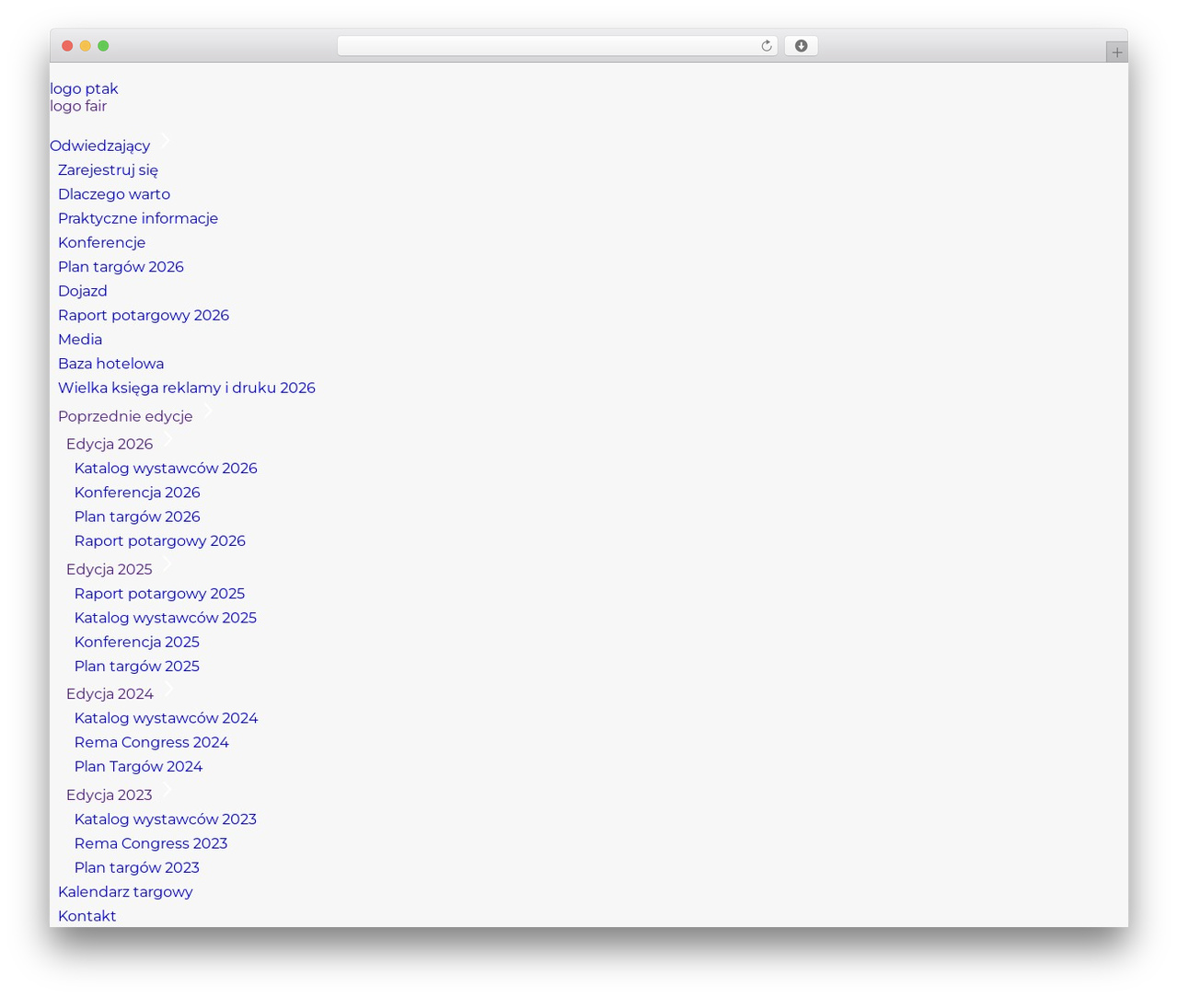Image resolution: width=1178 pixels, height=998 pixels.
Task: Open Katalog wystawców 2025
Action: pyautogui.click(x=166, y=618)
